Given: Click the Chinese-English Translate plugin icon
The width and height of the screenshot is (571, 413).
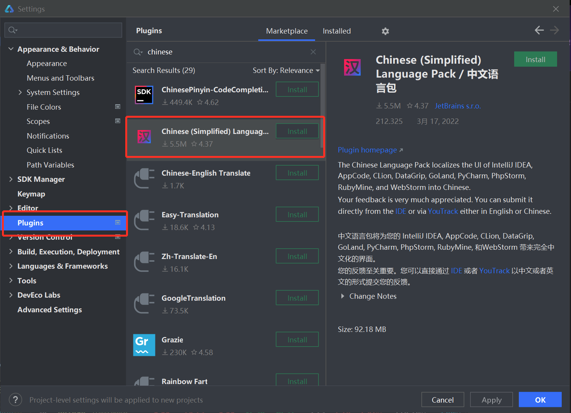Looking at the screenshot, I should coord(144,178).
